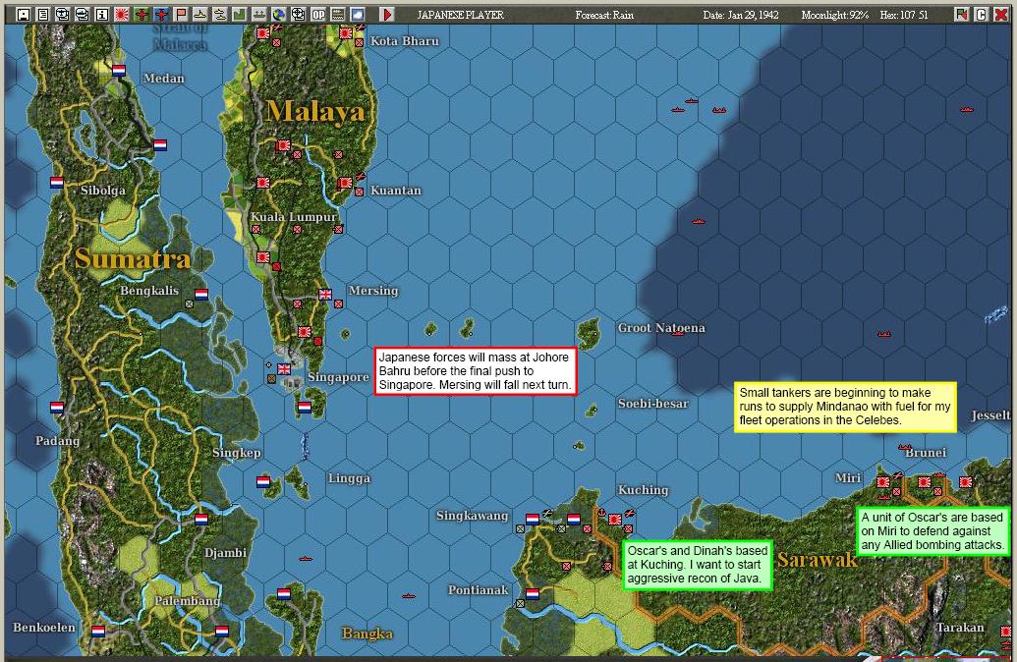Image resolution: width=1017 pixels, height=662 pixels.
Task: Click the cloud weather toolbar icon
Action: (358, 15)
